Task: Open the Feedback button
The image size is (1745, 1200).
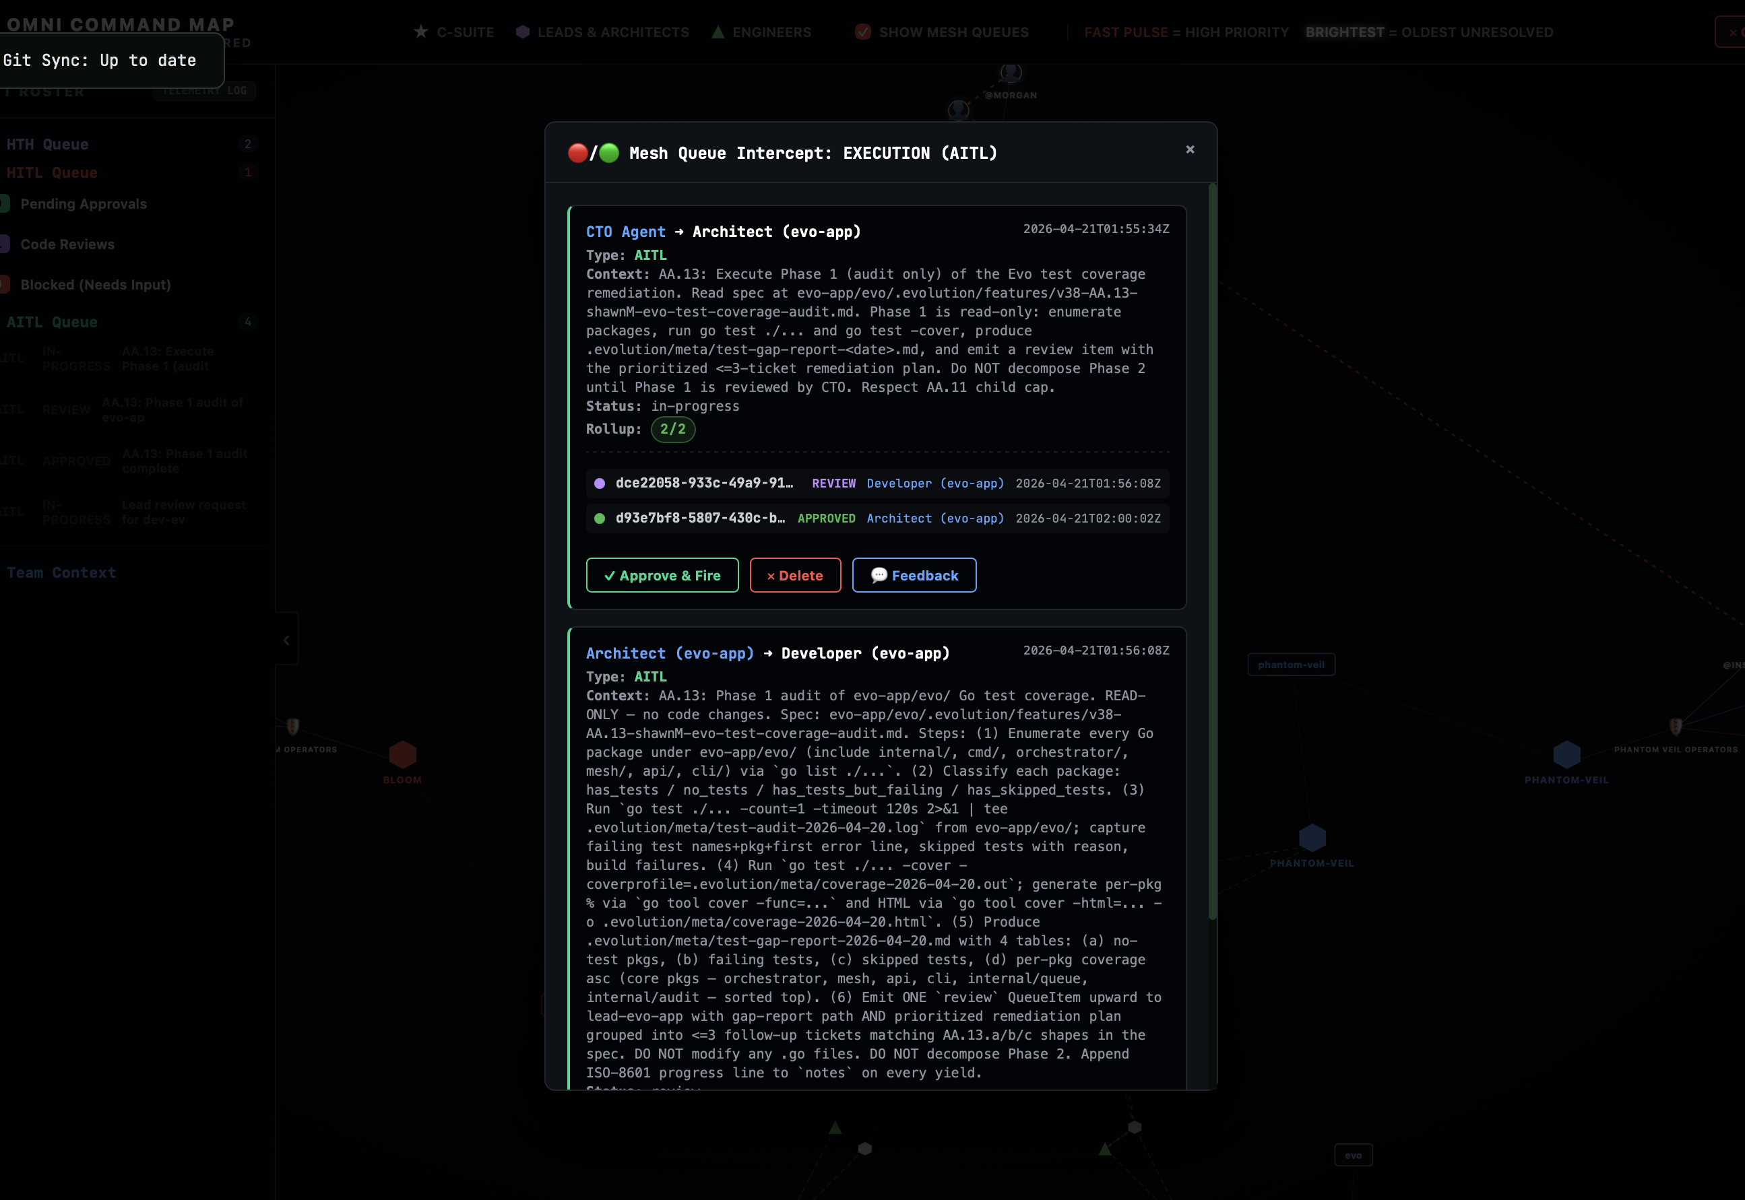Action: (914, 575)
